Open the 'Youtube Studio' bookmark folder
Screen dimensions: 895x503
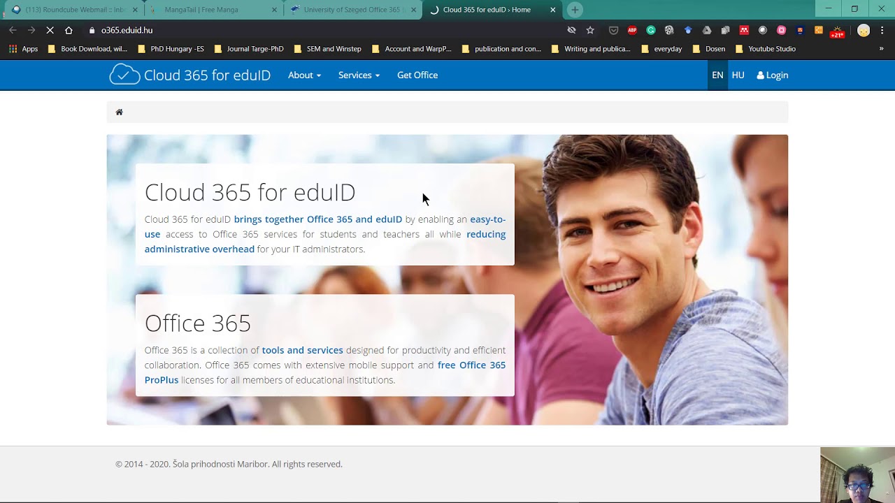click(766, 49)
